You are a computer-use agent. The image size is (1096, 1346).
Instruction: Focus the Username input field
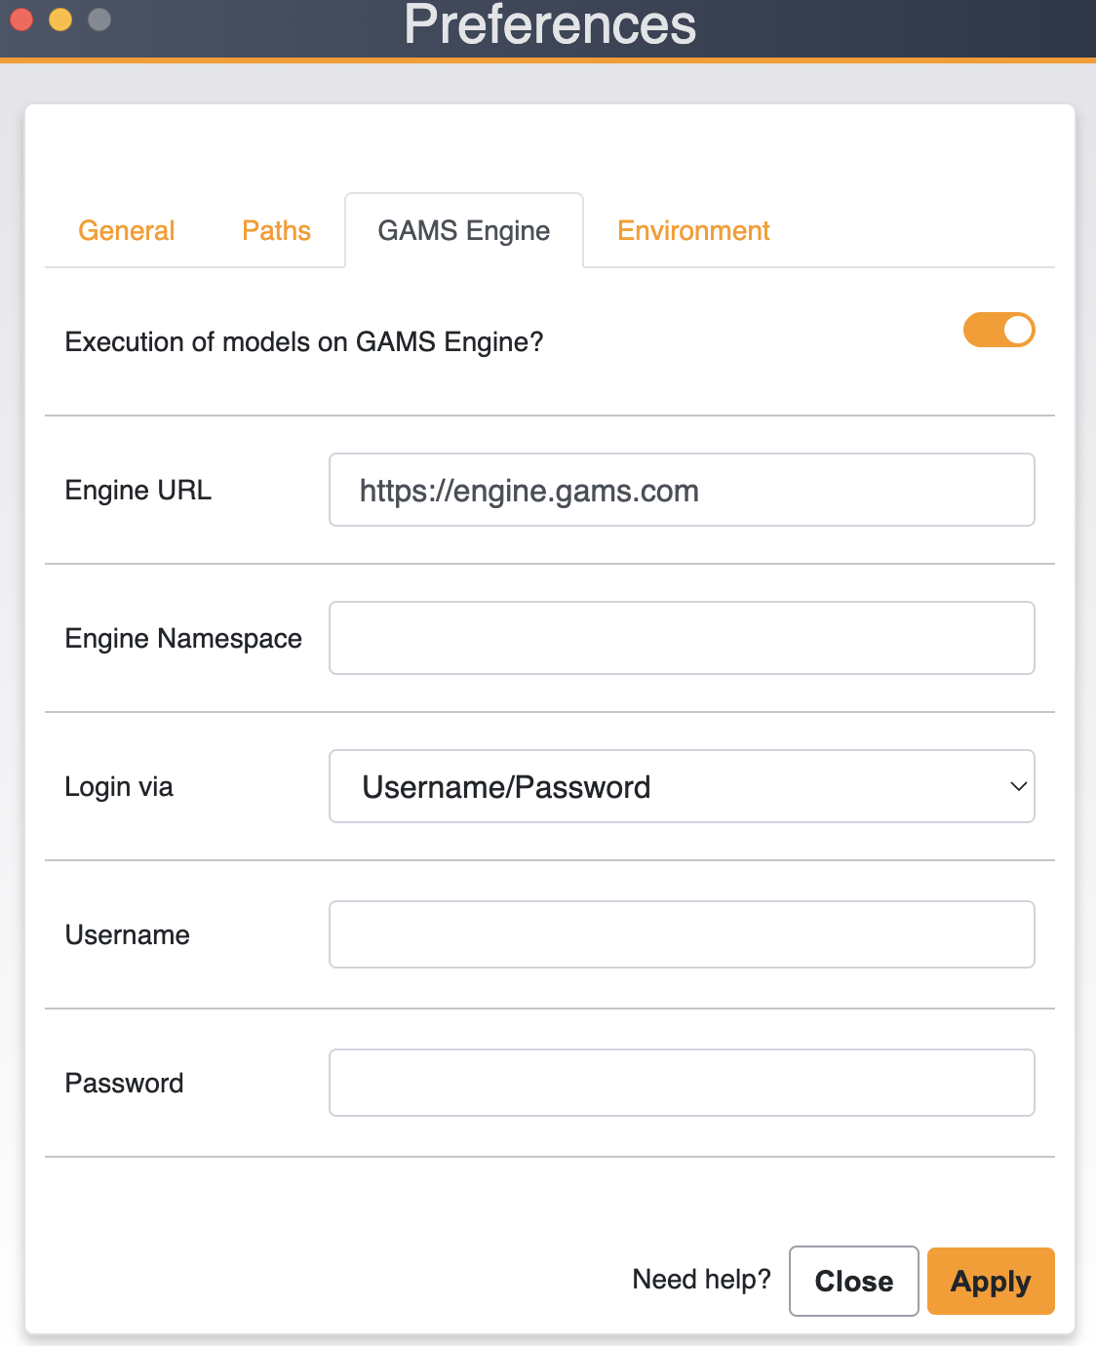pos(682,934)
